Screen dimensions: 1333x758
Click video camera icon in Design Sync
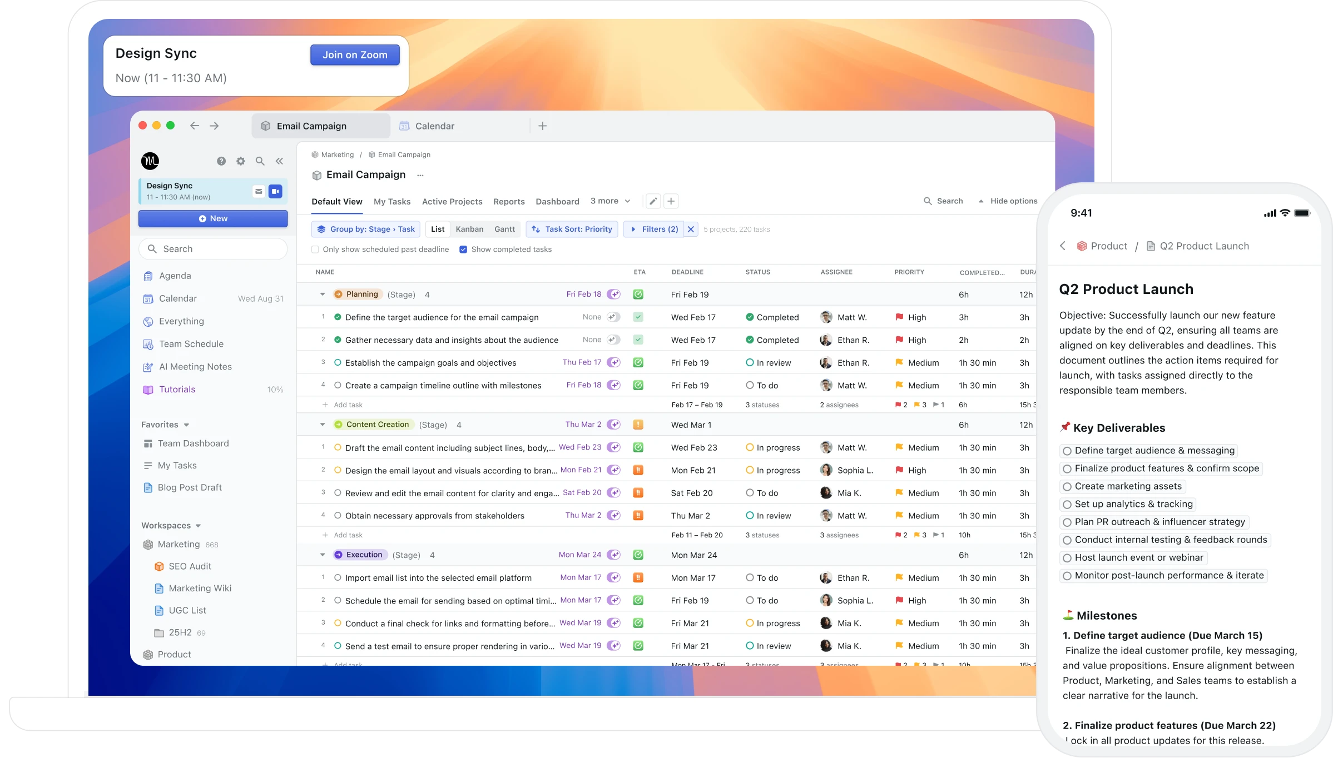click(275, 192)
